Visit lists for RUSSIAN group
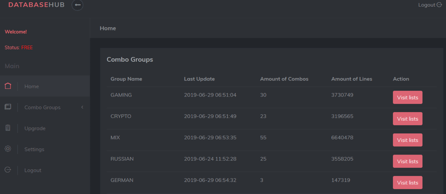This screenshot has width=446, height=194. pos(408,162)
